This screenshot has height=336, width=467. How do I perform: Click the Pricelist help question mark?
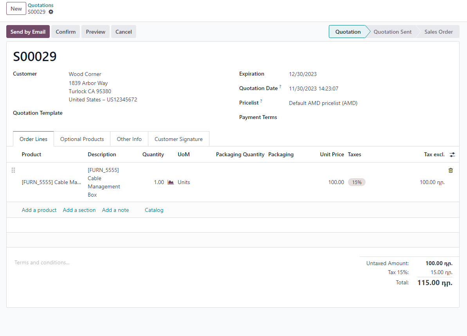[x=261, y=101]
